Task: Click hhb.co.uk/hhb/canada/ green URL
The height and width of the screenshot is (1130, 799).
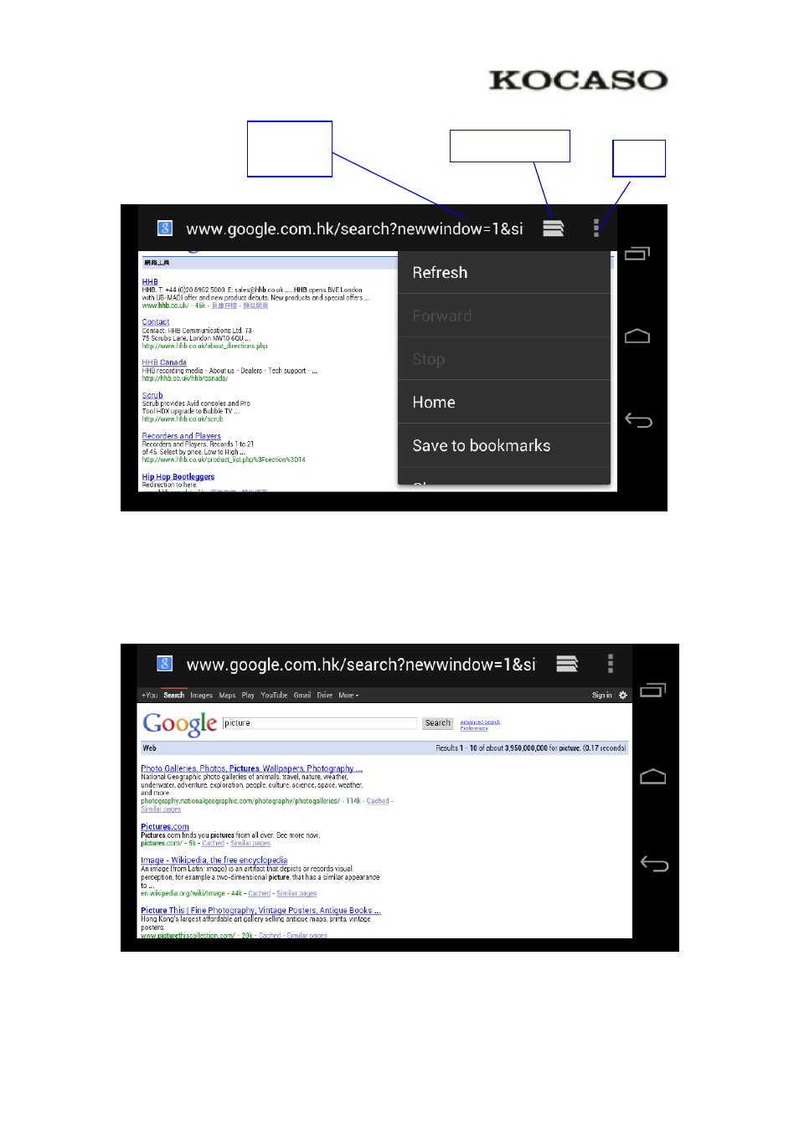Action: tap(184, 378)
